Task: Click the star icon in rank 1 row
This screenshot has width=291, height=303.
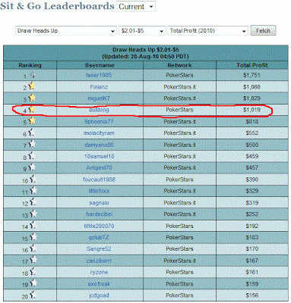Action: point(32,75)
